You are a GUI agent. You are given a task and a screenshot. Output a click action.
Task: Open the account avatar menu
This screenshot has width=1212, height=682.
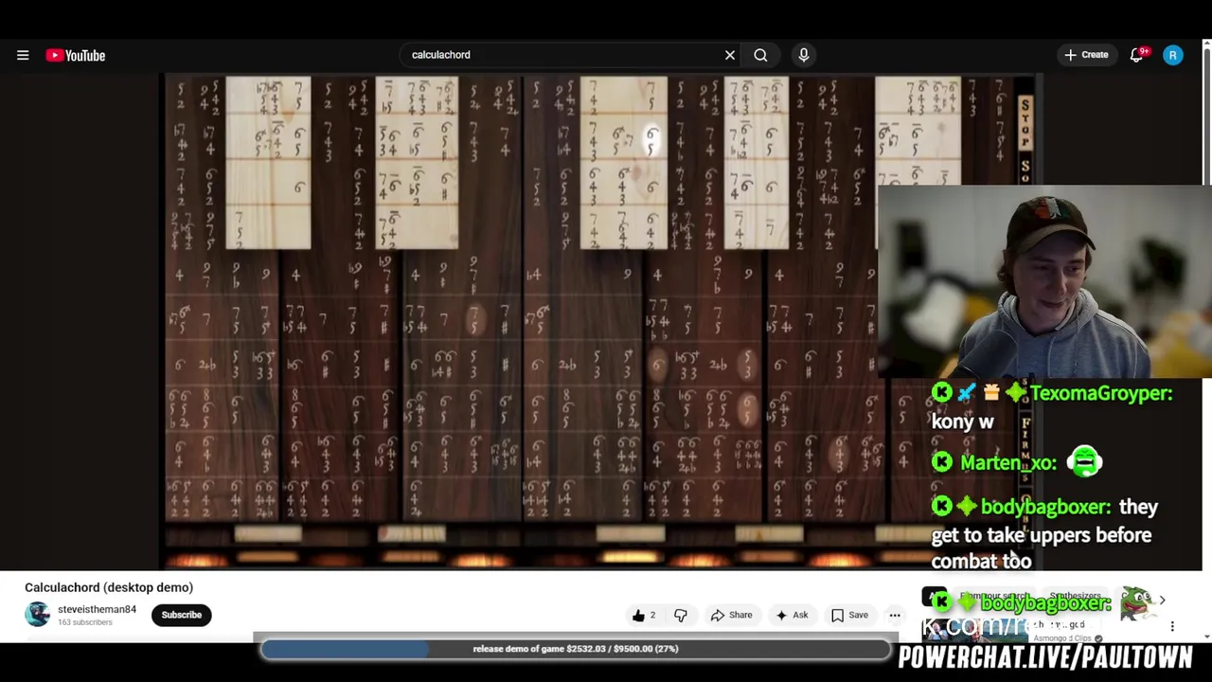(1172, 55)
